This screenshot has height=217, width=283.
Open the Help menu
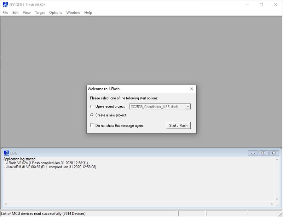88,13
